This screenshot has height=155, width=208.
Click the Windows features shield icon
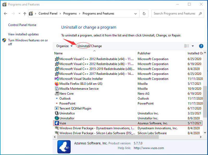click(4, 40)
